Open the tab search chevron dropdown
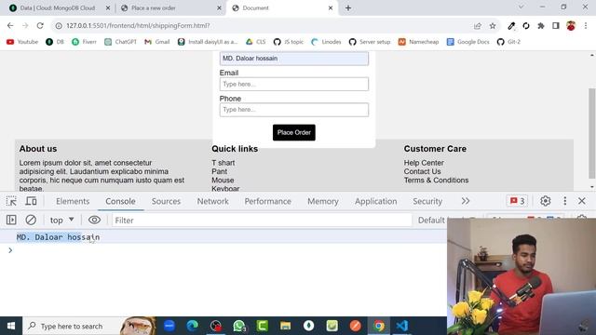 (x=521, y=7)
